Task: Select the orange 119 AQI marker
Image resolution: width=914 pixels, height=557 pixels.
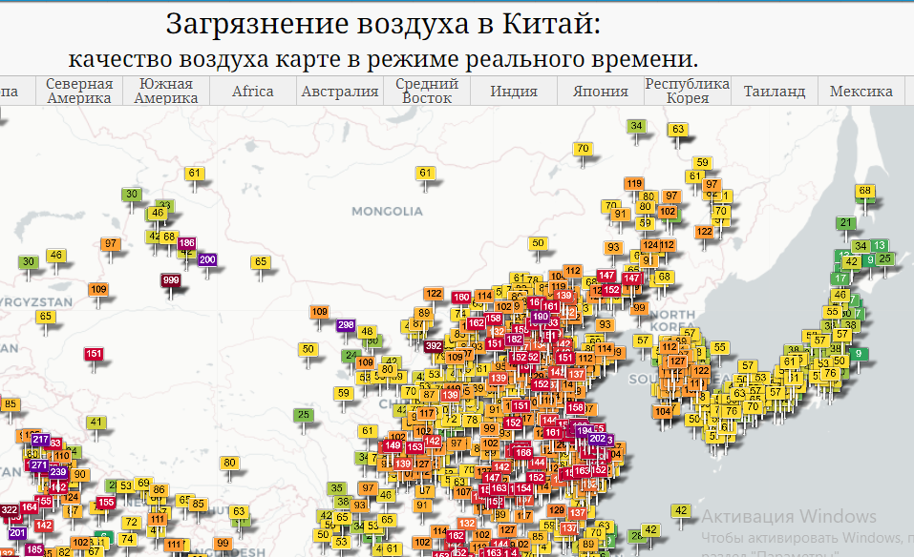Action: [634, 183]
